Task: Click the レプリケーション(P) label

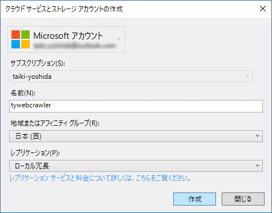Action: click(x=35, y=153)
